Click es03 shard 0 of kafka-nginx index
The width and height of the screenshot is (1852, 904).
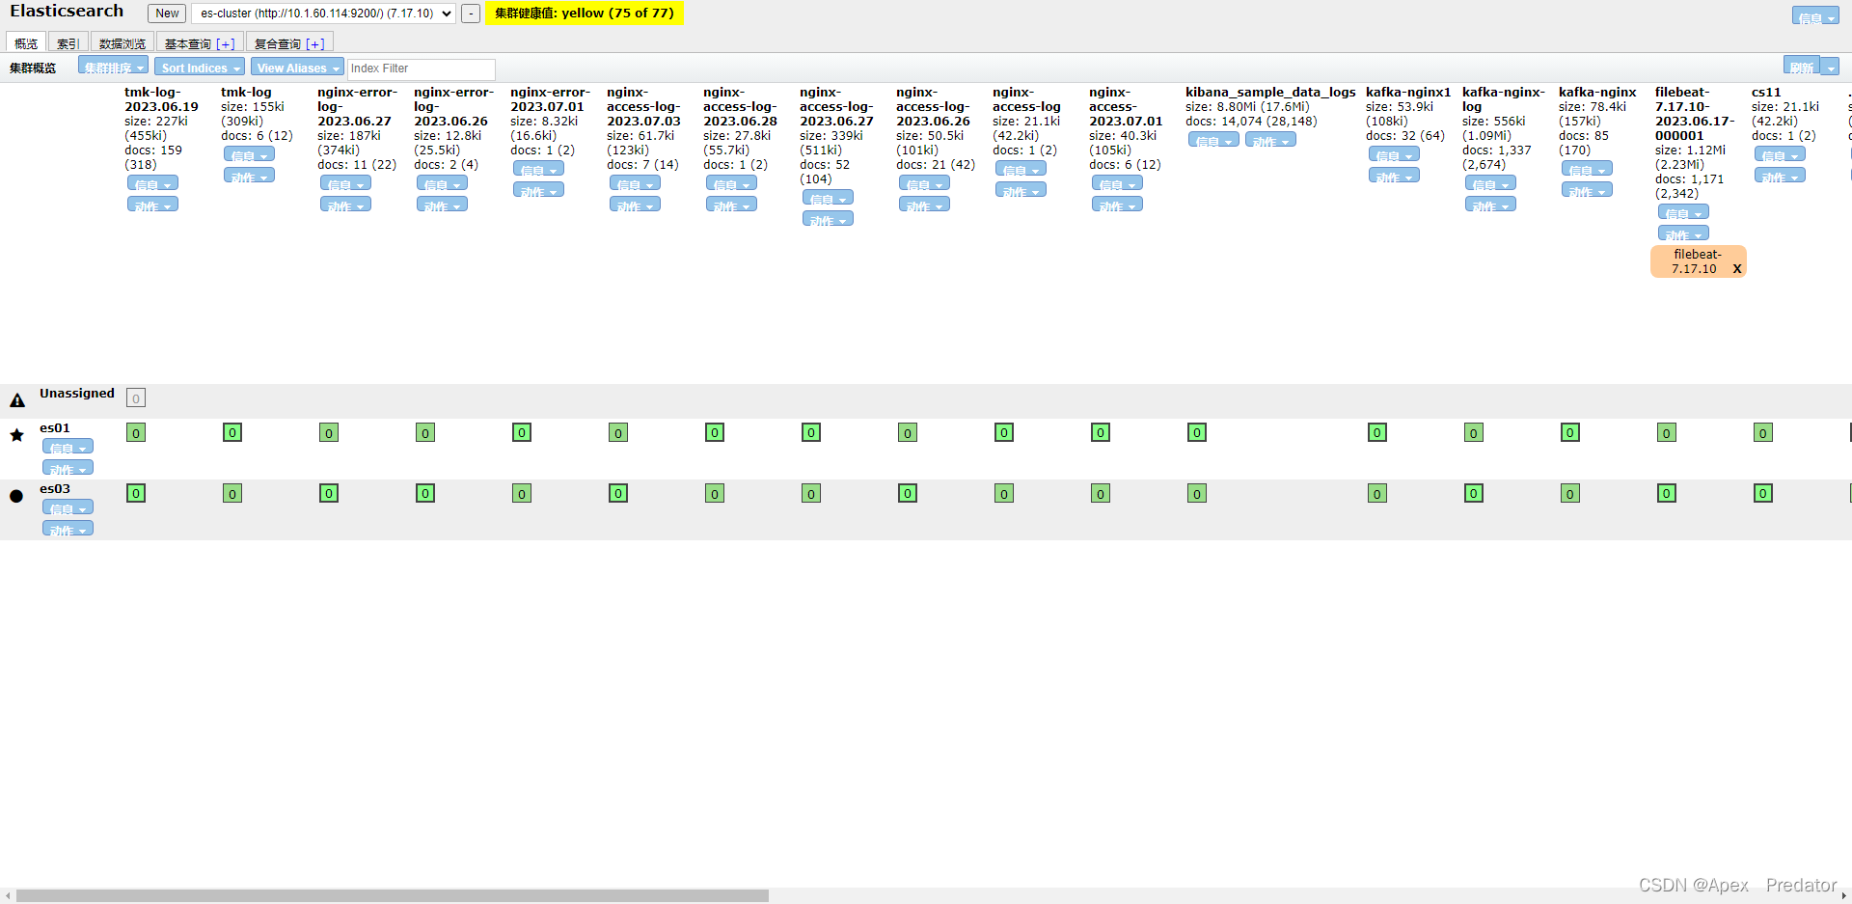point(1570,493)
